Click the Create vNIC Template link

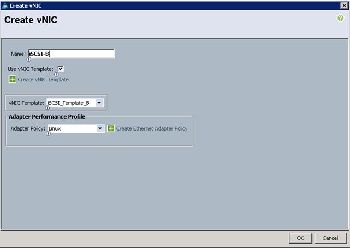point(43,79)
